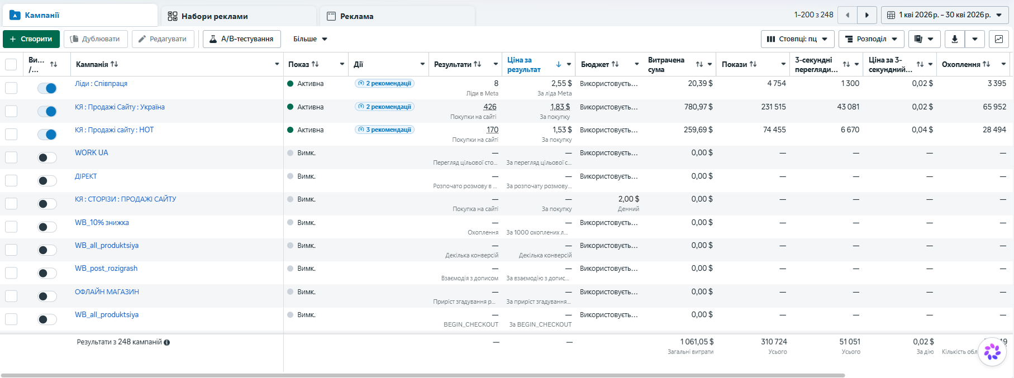Expand the Більше menu

[x=310, y=39]
